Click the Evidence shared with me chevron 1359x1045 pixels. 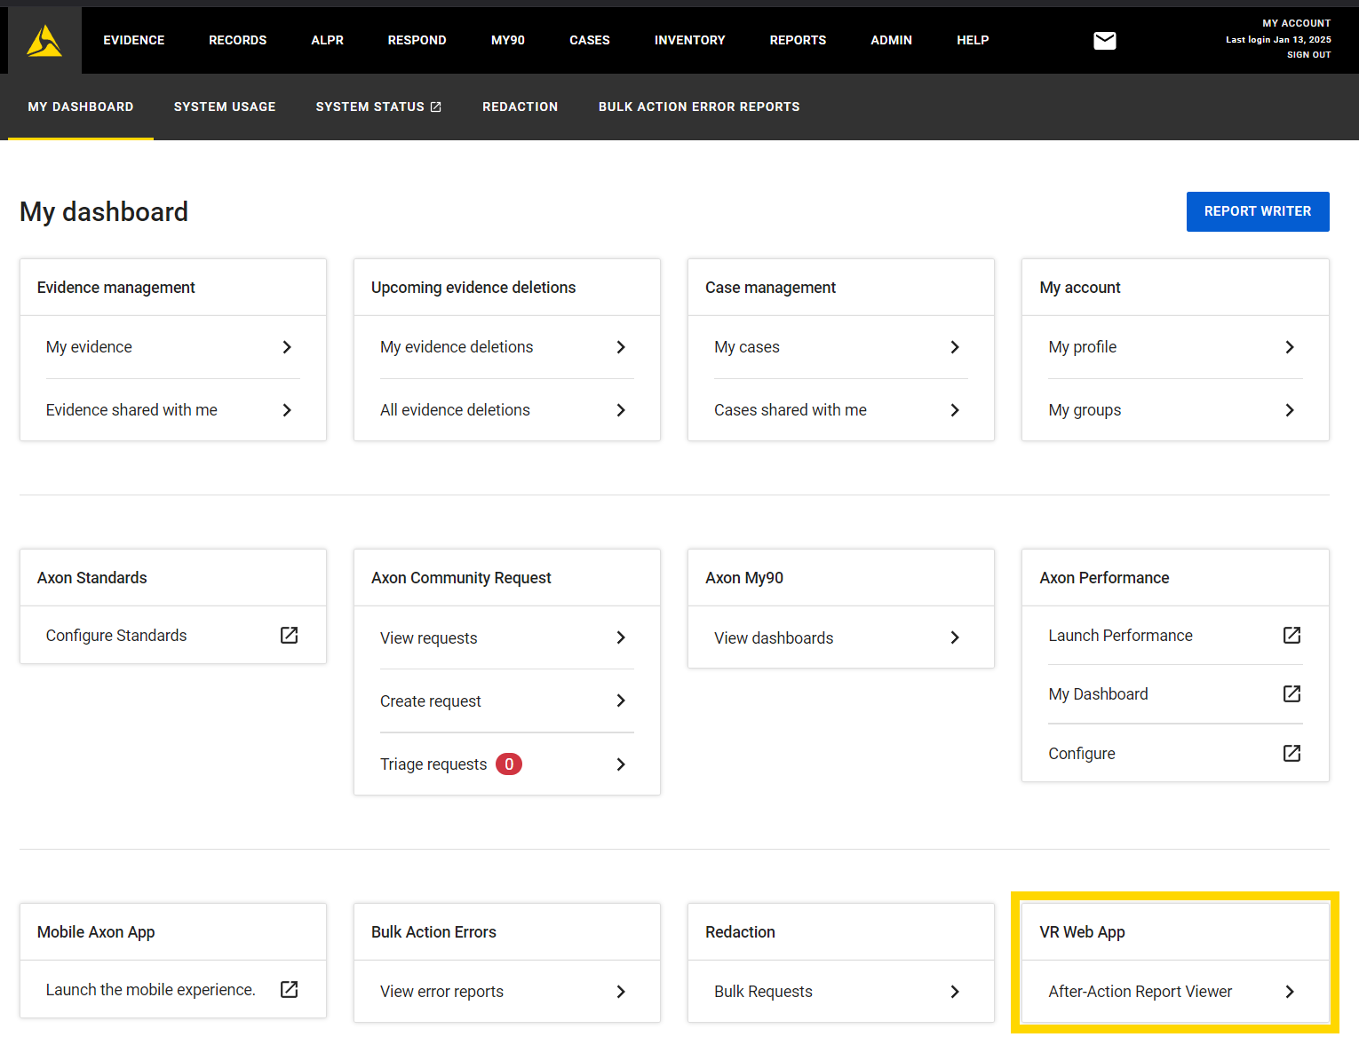tap(287, 410)
